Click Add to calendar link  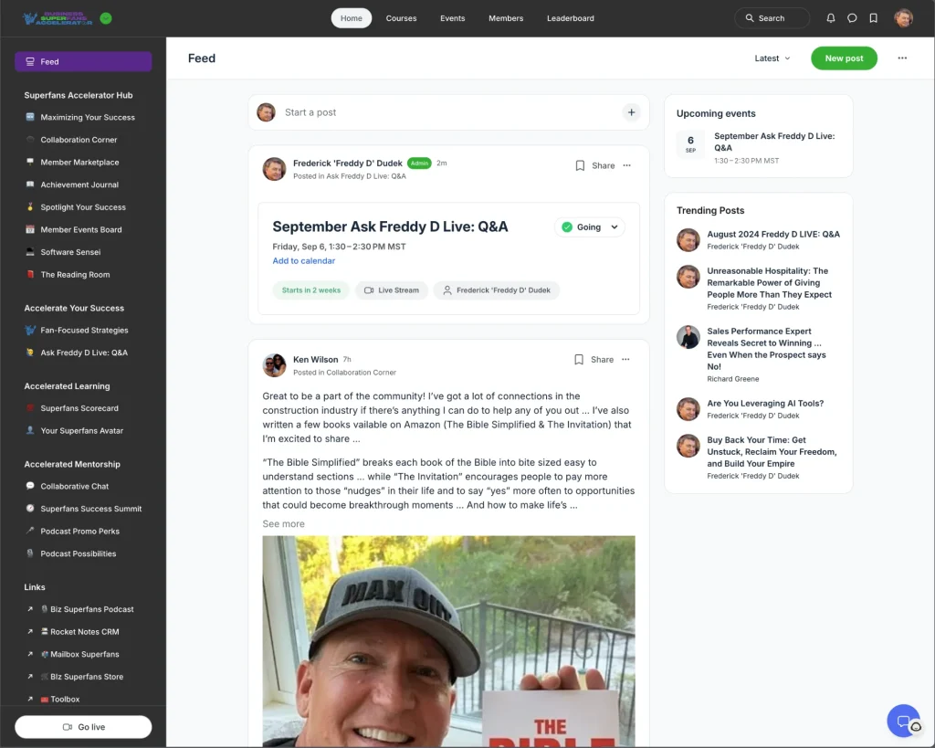(304, 260)
